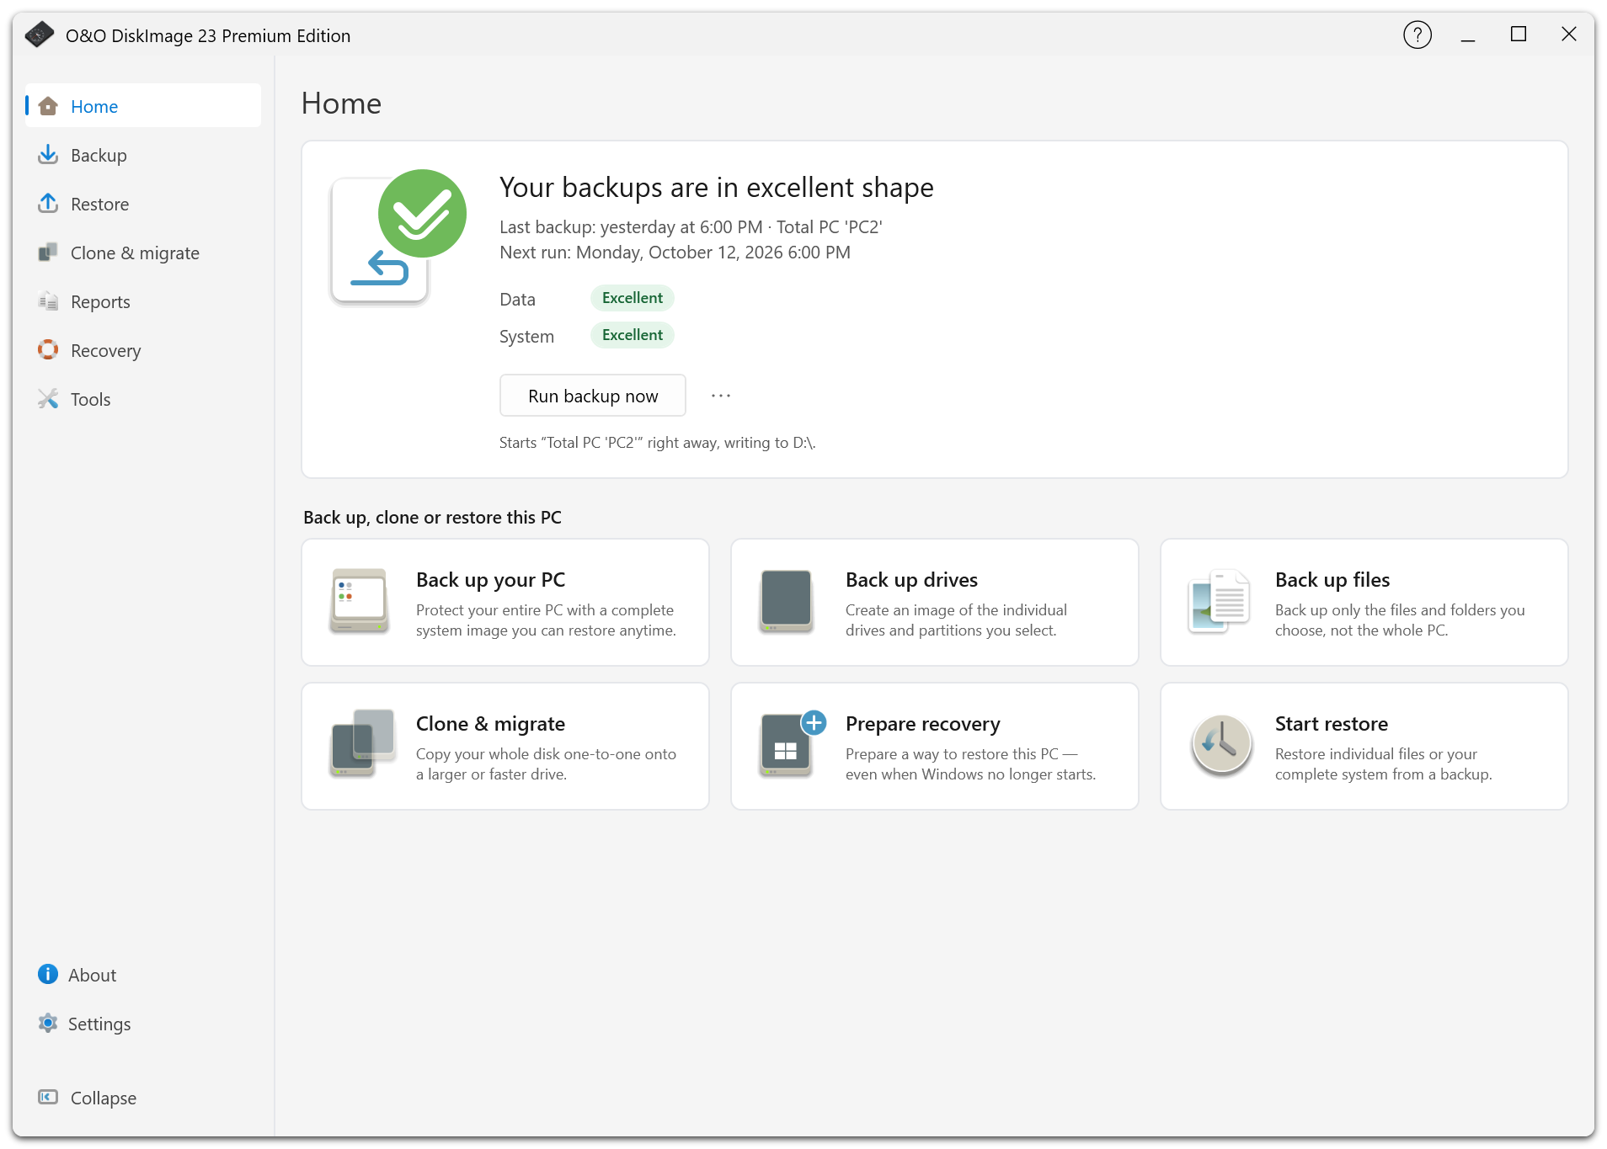Screen dimensions: 1607x1149
Task: Click the About info icon
Action: [x=48, y=975]
